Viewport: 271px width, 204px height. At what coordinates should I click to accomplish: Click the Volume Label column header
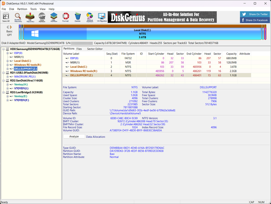click(x=83, y=54)
